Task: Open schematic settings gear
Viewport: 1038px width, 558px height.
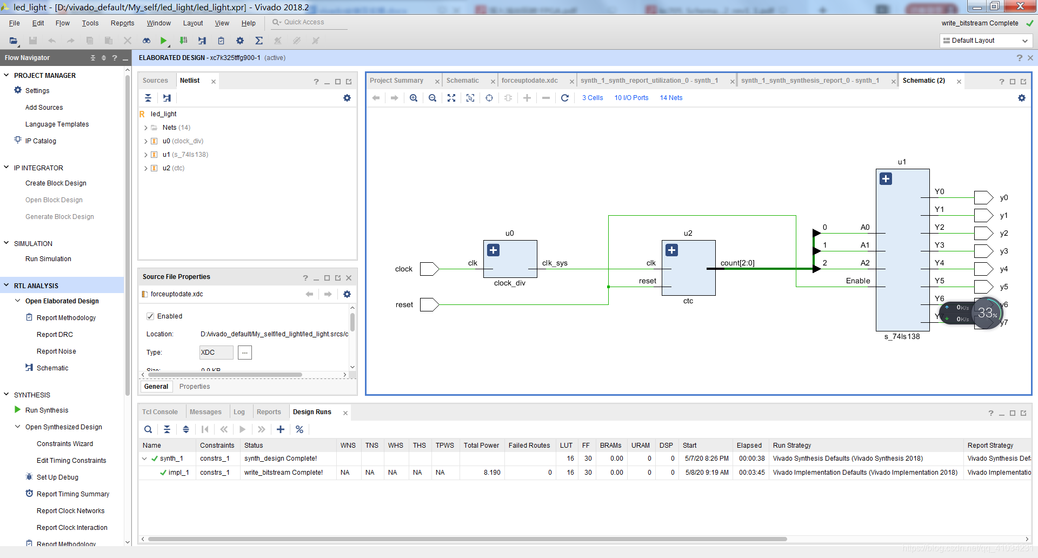Action: tap(1021, 98)
